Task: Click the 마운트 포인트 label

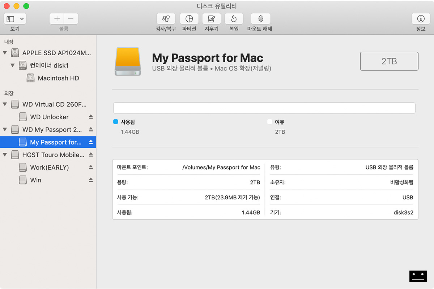Action: coord(132,167)
